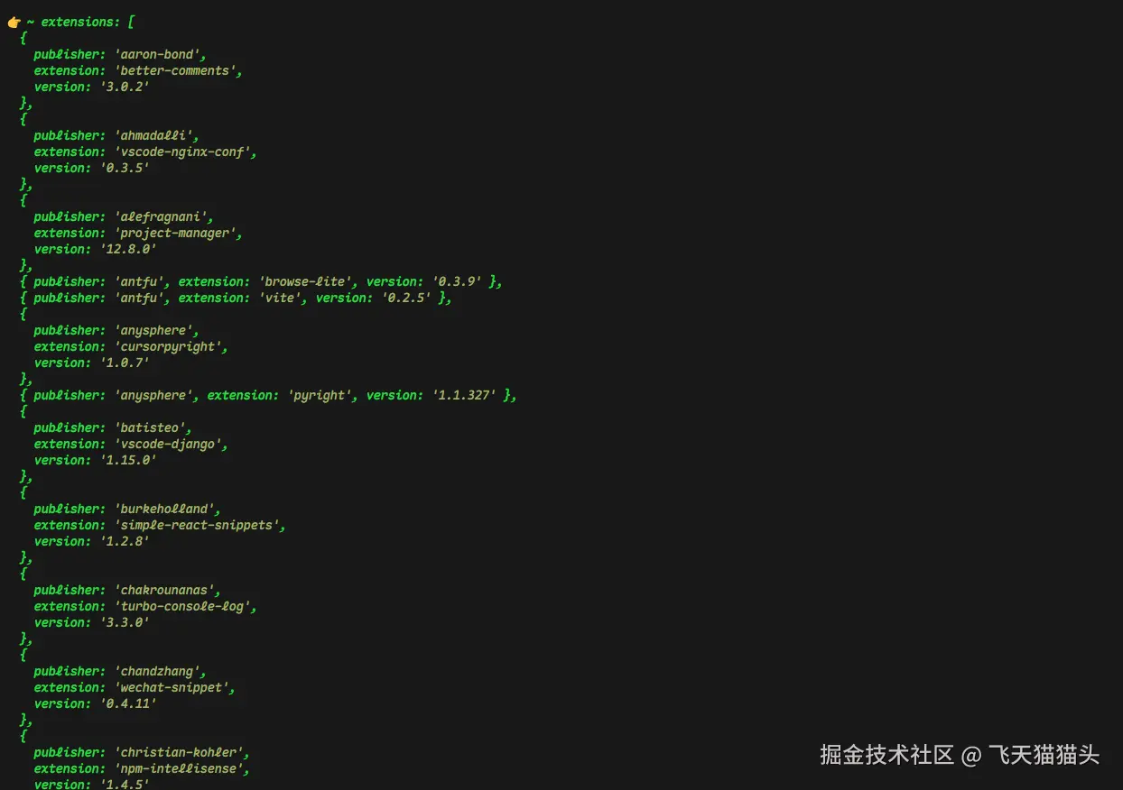The height and width of the screenshot is (790, 1123).
Task: Click the publisher value 'aaron-bond'
Action: [157, 54]
